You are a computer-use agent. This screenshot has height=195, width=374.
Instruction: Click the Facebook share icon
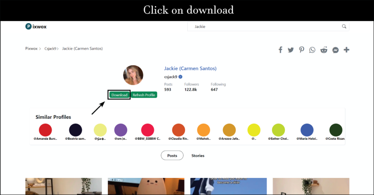click(x=280, y=50)
